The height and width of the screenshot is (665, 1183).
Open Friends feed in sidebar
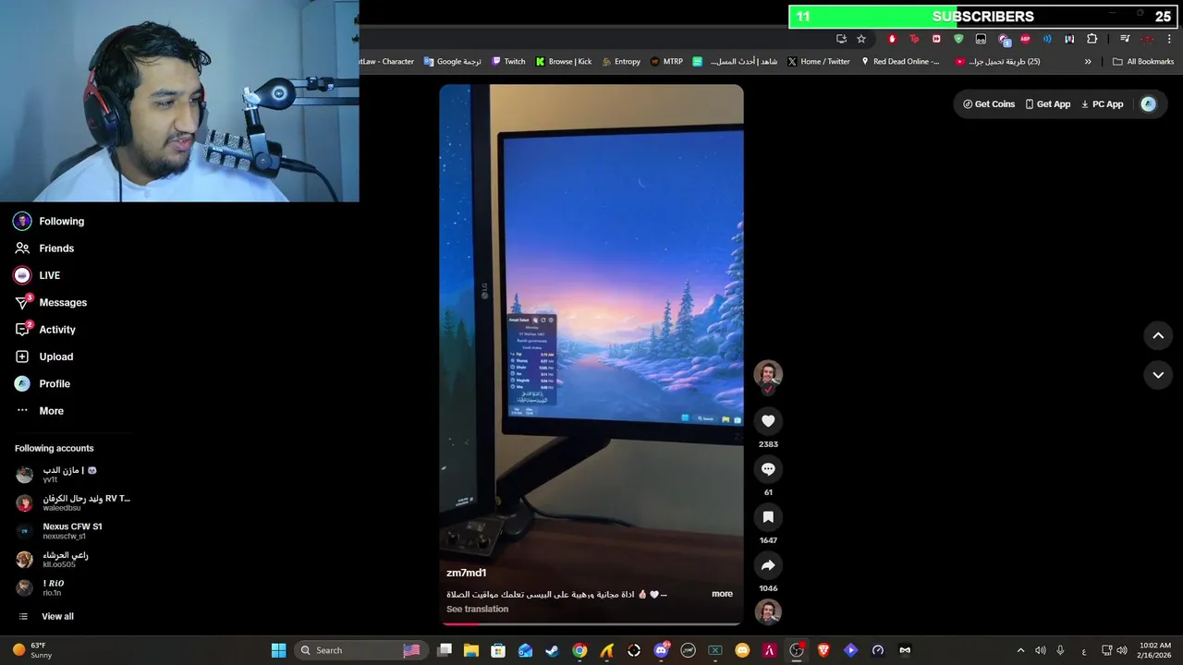[44, 248]
